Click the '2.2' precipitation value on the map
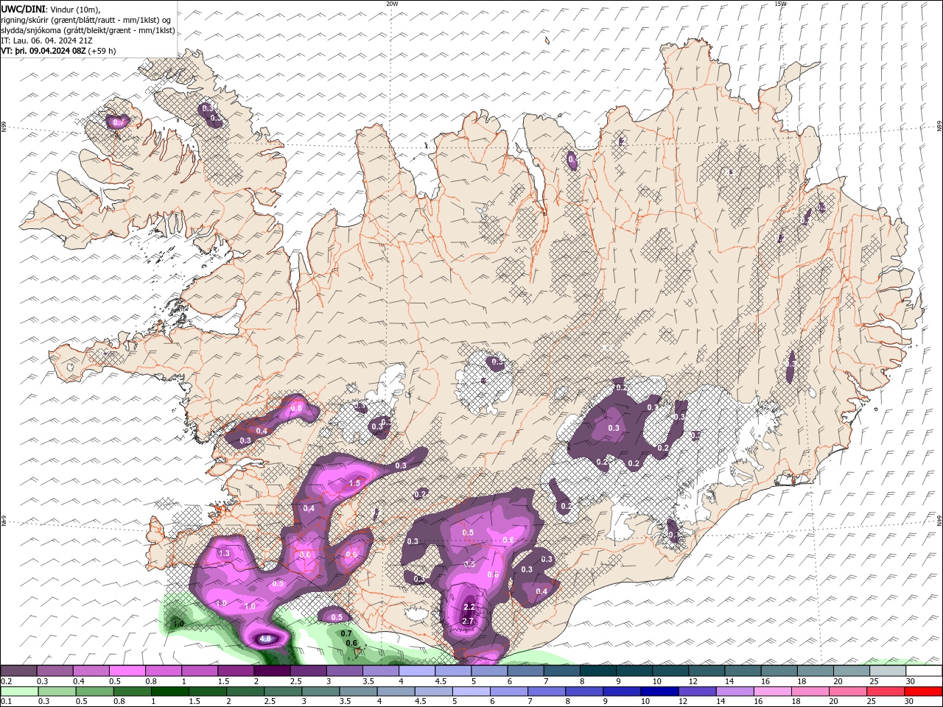Screen dimensions: 943x707 (468, 607)
